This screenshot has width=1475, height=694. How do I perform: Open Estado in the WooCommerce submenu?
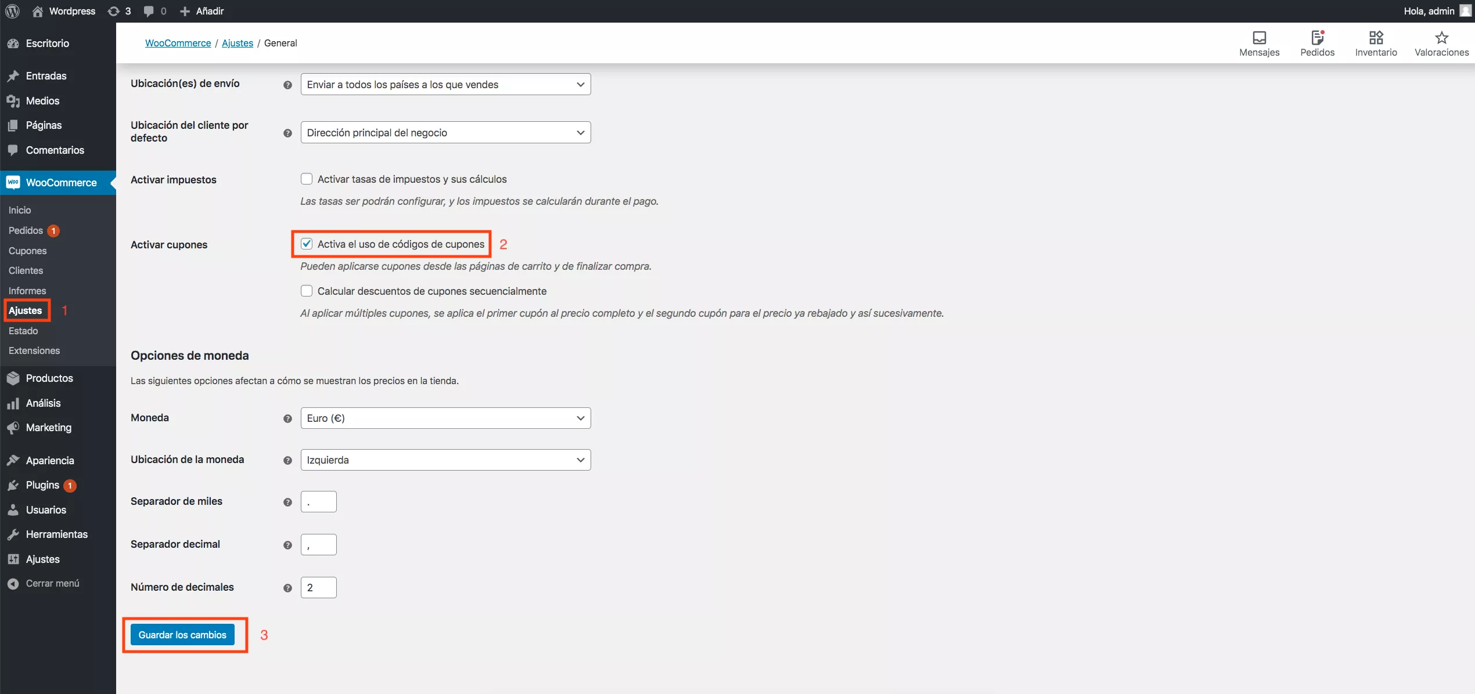coord(23,331)
